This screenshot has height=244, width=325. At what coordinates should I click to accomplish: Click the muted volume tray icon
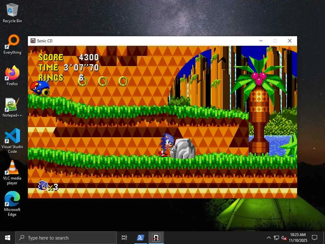pyautogui.click(x=284, y=238)
